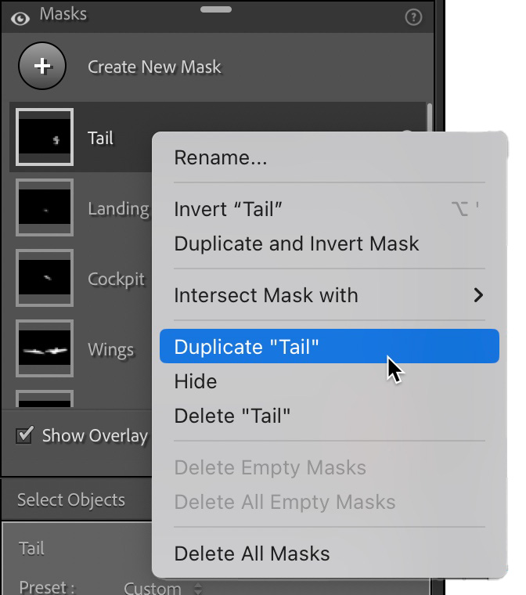Image resolution: width=526 pixels, height=595 pixels.
Task: Select Duplicate and Invert Mask
Action: tap(297, 243)
